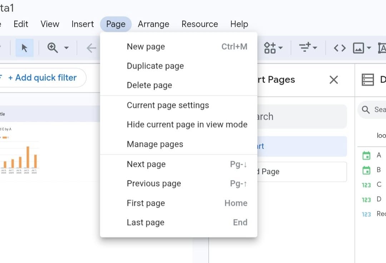Open the zoom level dropdown arrow
The height and width of the screenshot is (263, 386).
[66, 48]
